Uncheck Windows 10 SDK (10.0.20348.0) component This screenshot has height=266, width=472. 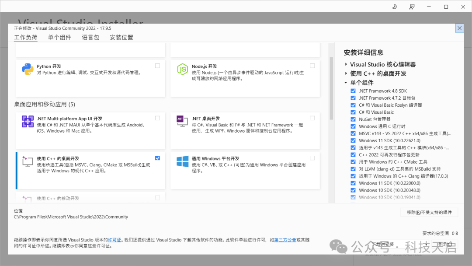(353, 190)
